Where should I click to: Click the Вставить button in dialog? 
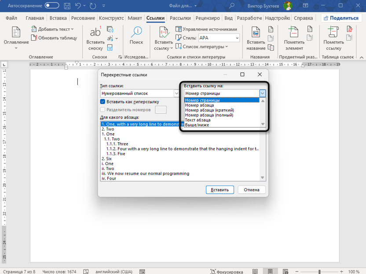pyautogui.click(x=220, y=189)
